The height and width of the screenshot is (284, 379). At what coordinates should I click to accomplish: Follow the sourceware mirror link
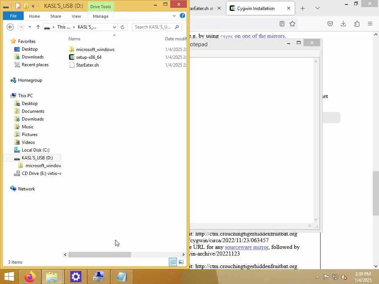246,247
